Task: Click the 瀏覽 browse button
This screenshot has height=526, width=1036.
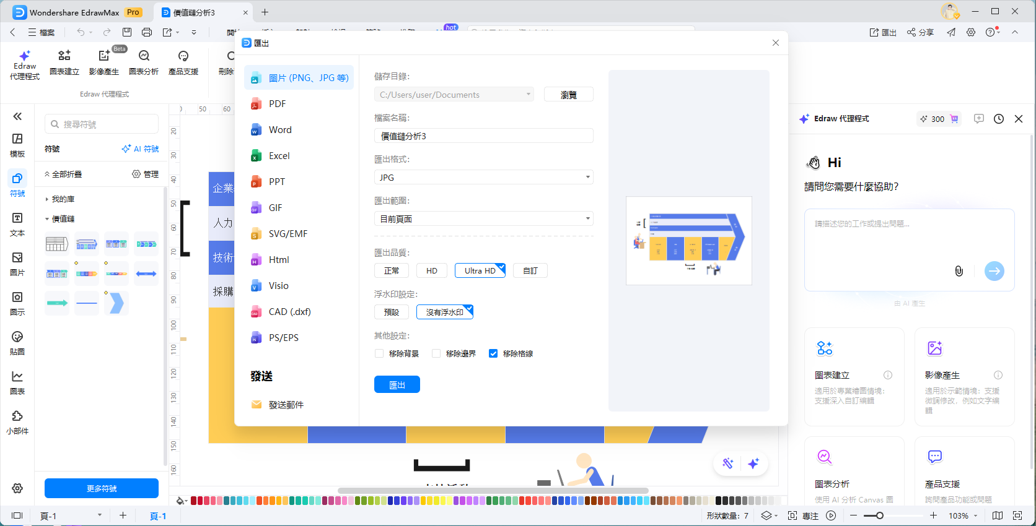Action: [x=569, y=94]
